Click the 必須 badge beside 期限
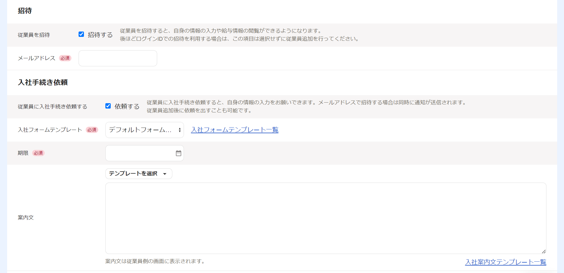 [38, 153]
